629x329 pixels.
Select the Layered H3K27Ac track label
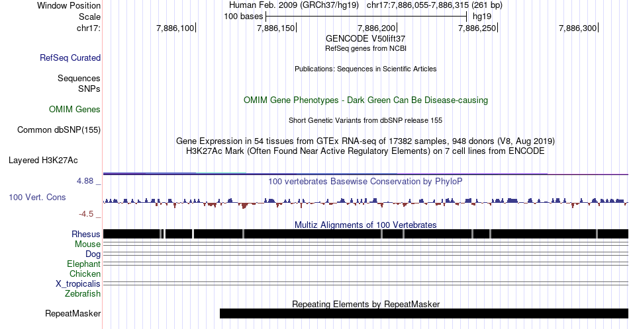coord(43,160)
